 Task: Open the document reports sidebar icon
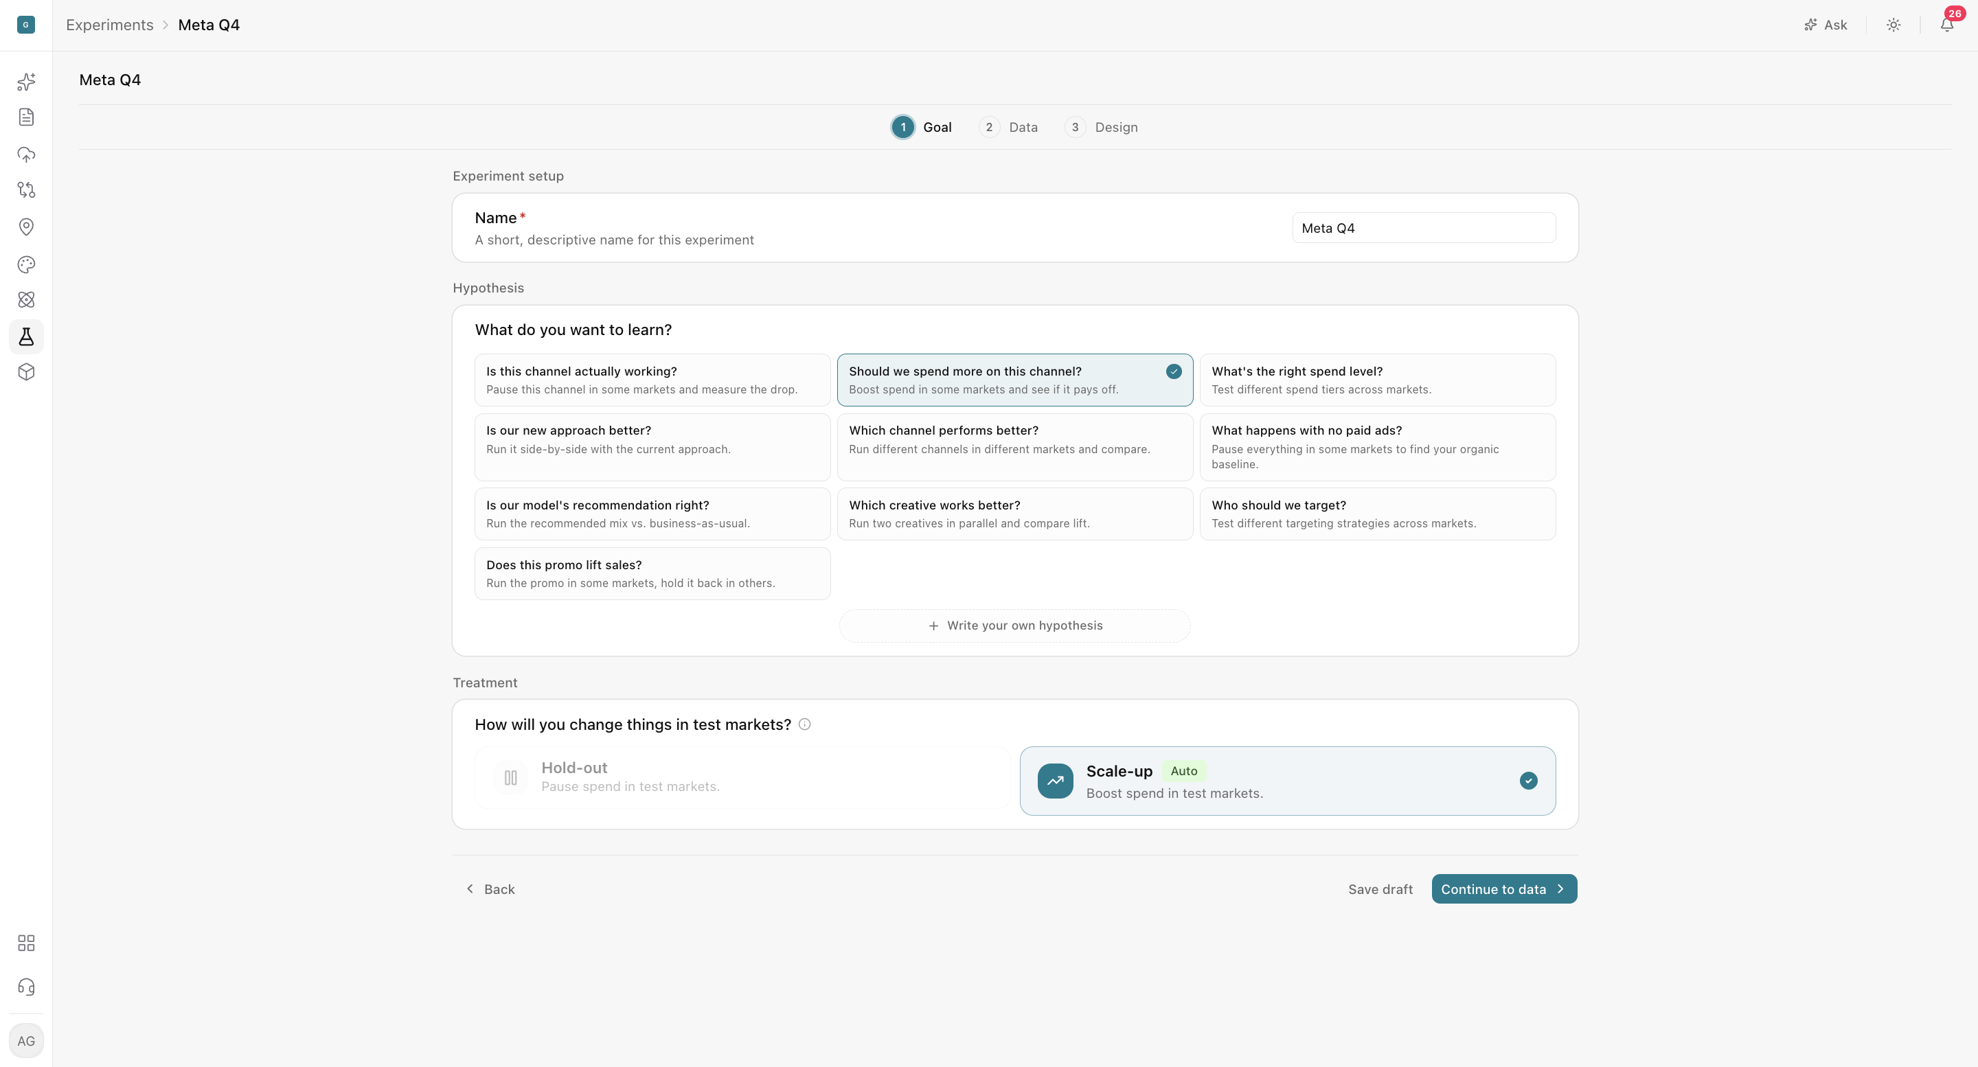26,117
